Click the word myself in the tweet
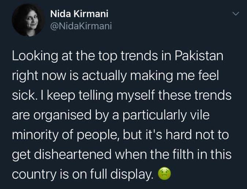This screenshot has width=247, height=189. [x=135, y=96]
